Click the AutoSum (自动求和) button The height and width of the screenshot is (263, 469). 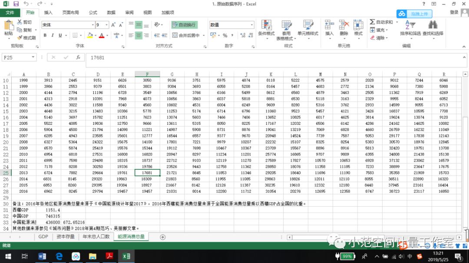coord(382,22)
